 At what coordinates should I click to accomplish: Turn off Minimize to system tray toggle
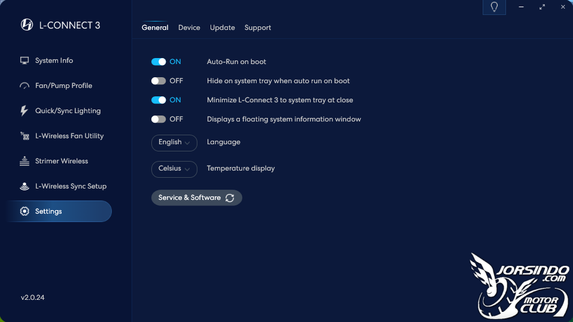pyautogui.click(x=159, y=100)
